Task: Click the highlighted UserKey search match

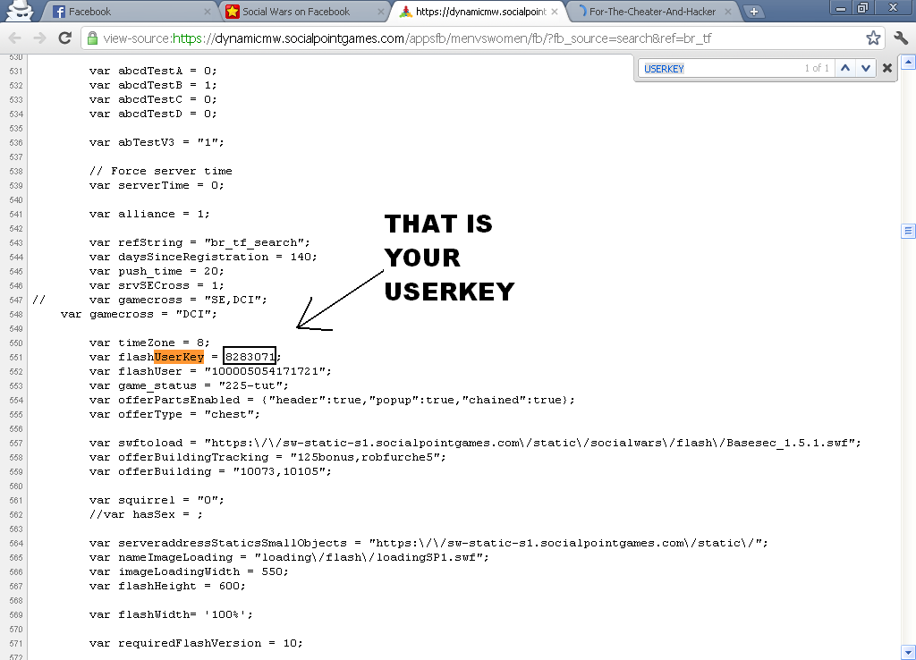Action: 179,357
